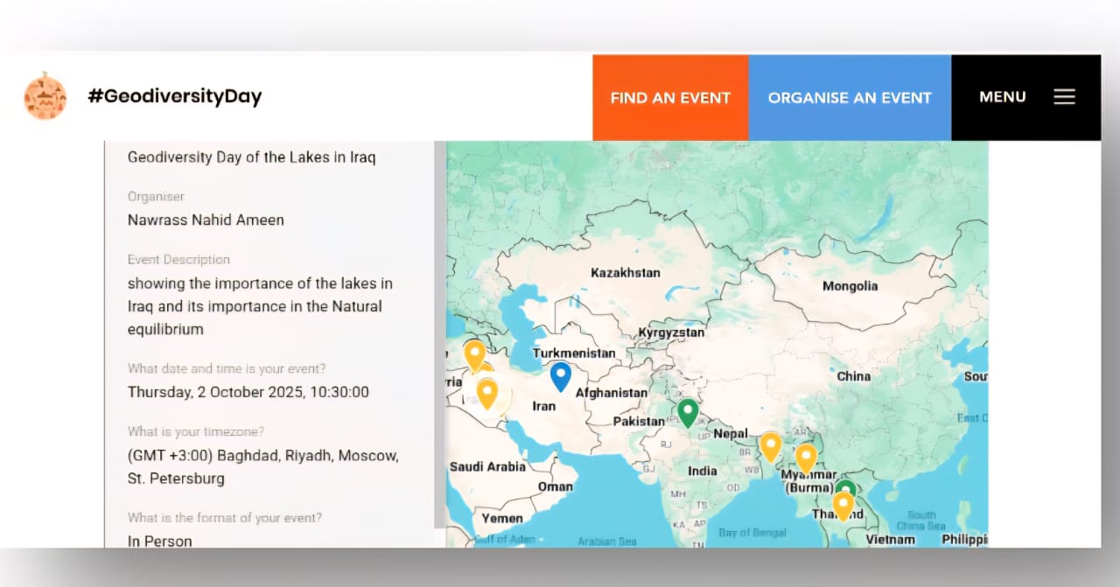Click the green pin in northern India
Viewport: 1120px width, 587px height.
[689, 411]
